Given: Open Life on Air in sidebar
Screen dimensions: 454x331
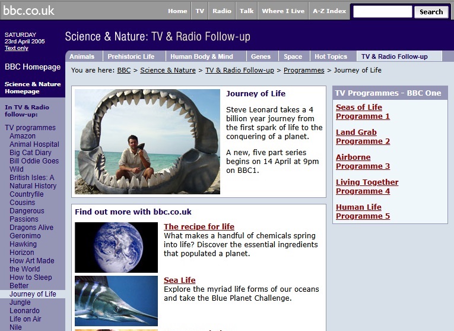Looking at the screenshot, I should point(25,319).
